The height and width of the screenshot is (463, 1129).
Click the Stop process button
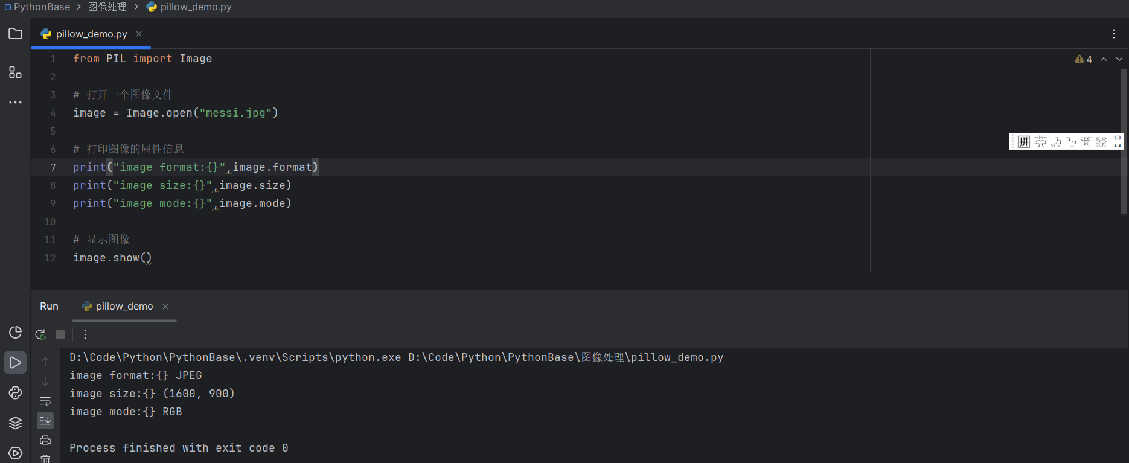[60, 334]
